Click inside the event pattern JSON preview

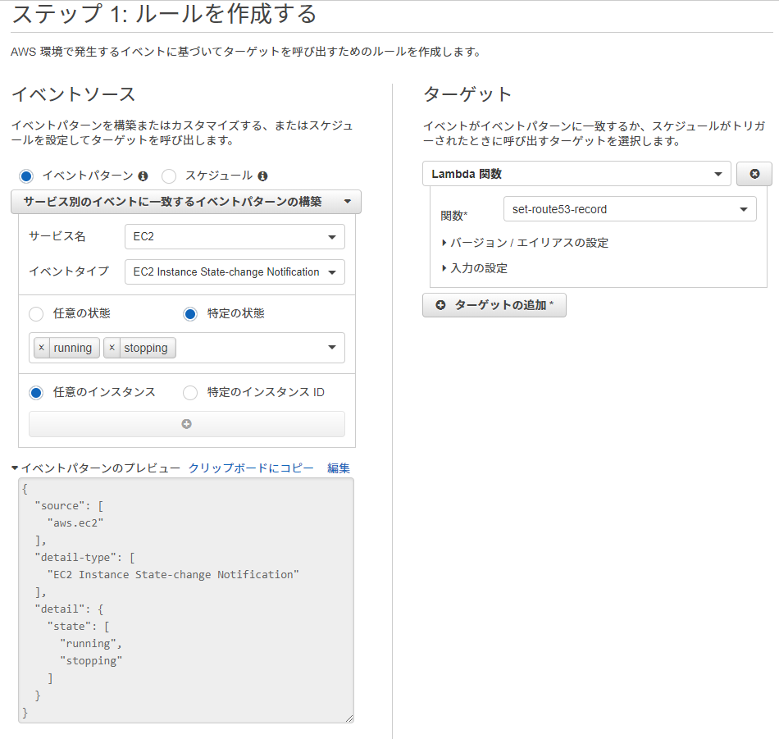pyautogui.click(x=186, y=600)
